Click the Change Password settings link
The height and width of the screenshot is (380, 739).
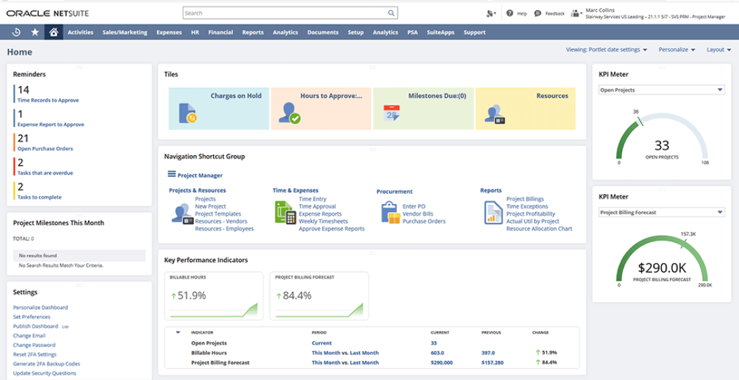tap(35, 345)
